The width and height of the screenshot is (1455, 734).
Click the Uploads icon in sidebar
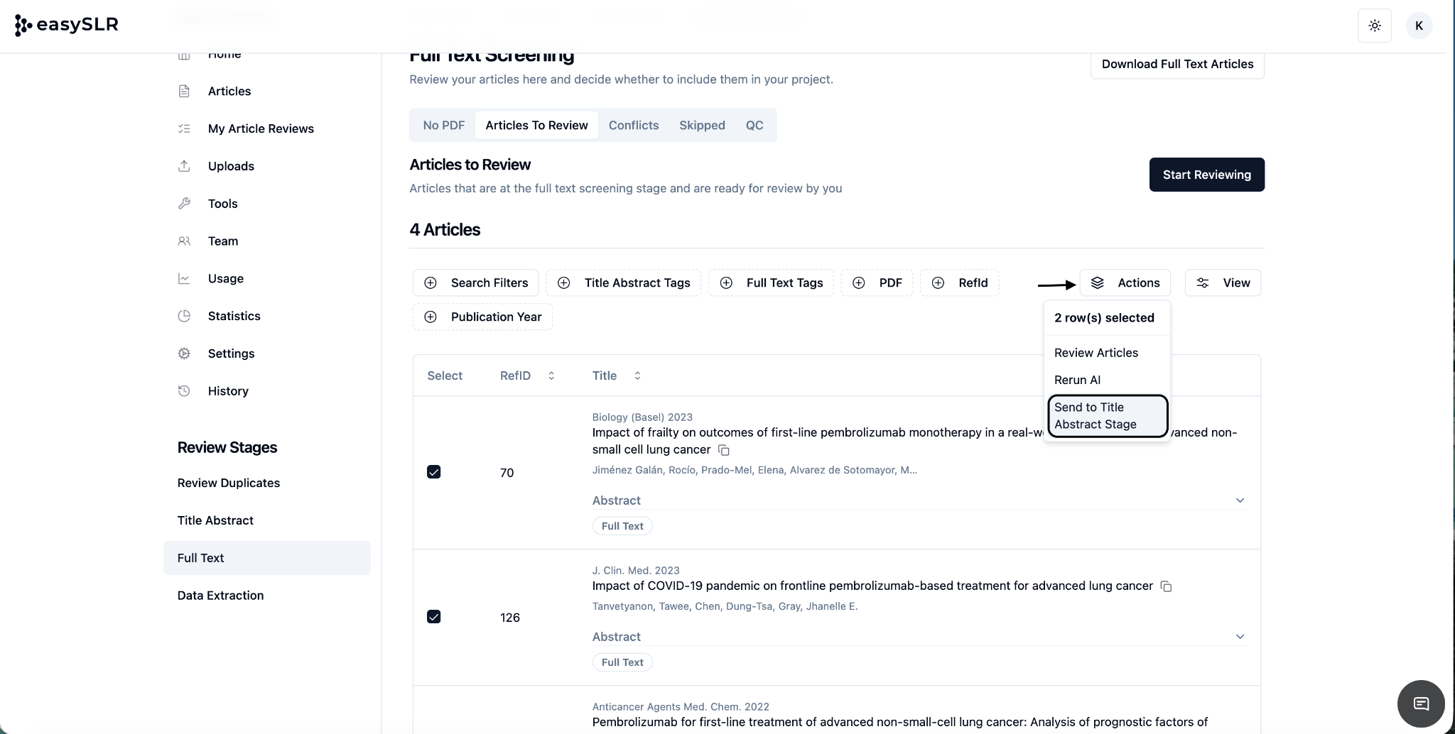point(184,166)
